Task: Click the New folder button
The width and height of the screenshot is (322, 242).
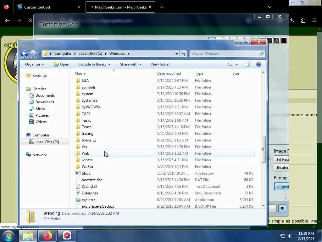Action: (x=160, y=64)
